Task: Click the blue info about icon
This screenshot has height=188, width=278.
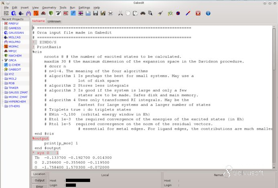Action: (208, 13)
